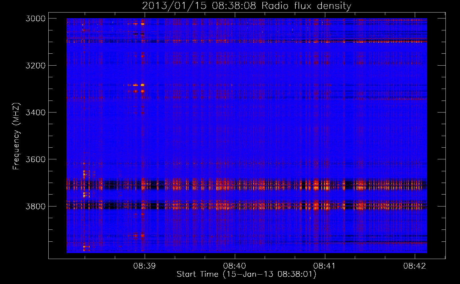This screenshot has height=284, width=460.
Task: Click the 'Start Time (15-Jan-13 08:38:01)' axis title
Action: click(x=246, y=274)
